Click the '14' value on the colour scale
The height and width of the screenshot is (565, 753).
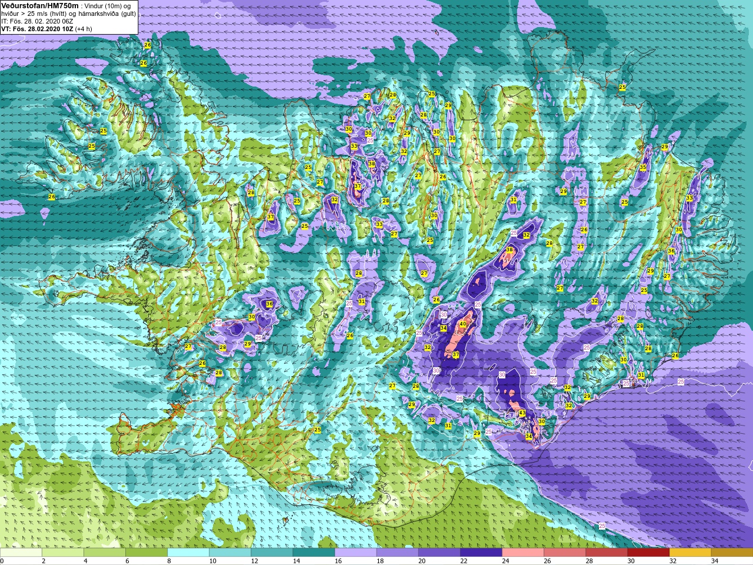pos(295,561)
